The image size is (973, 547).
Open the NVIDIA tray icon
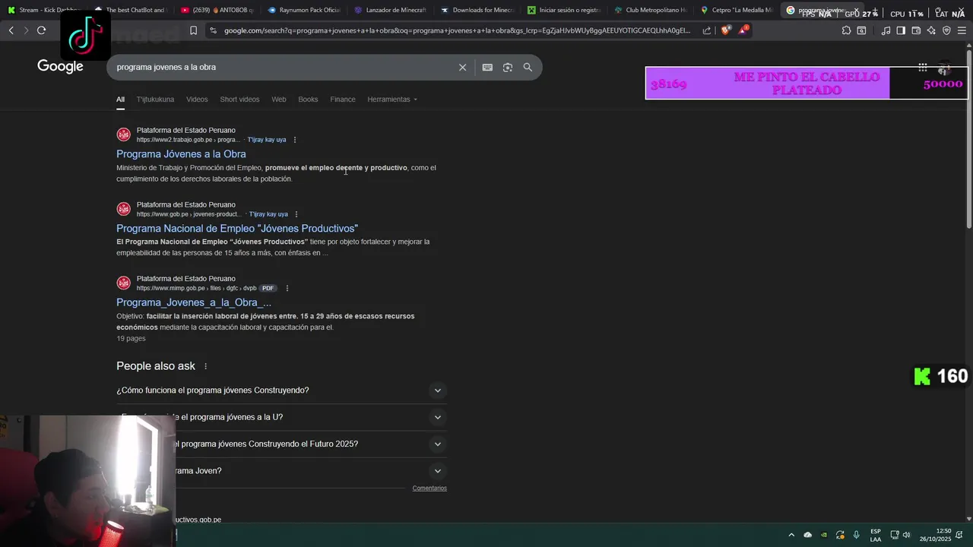tap(823, 535)
